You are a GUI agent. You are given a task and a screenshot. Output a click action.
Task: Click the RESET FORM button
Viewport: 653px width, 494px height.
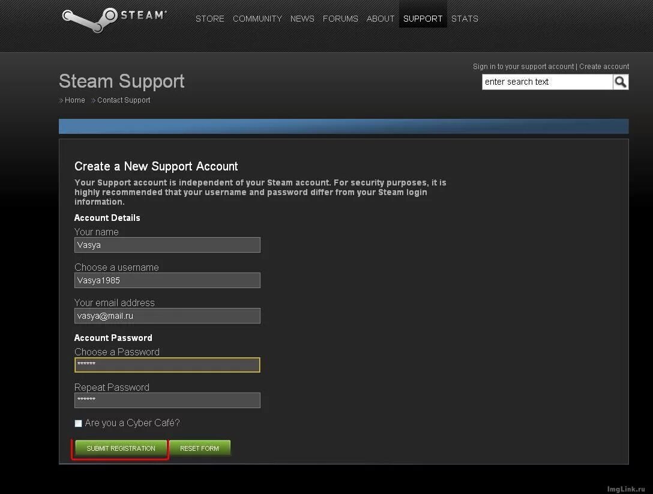[199, 448]
